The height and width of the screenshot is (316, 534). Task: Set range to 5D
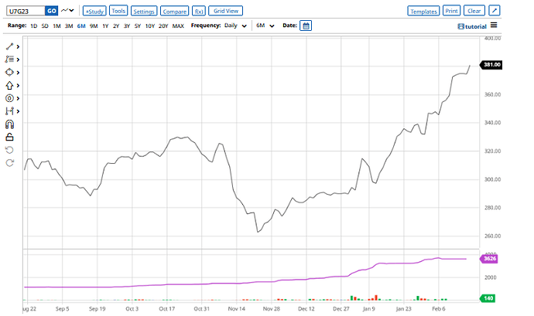45,25
